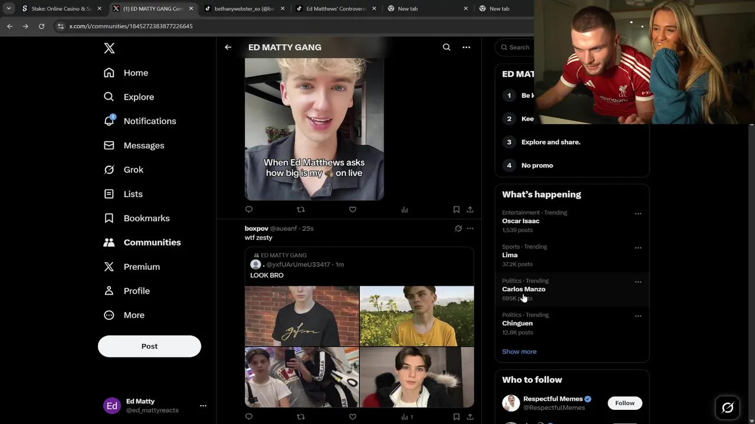Switch to last New tab

(x=504, y=9)
